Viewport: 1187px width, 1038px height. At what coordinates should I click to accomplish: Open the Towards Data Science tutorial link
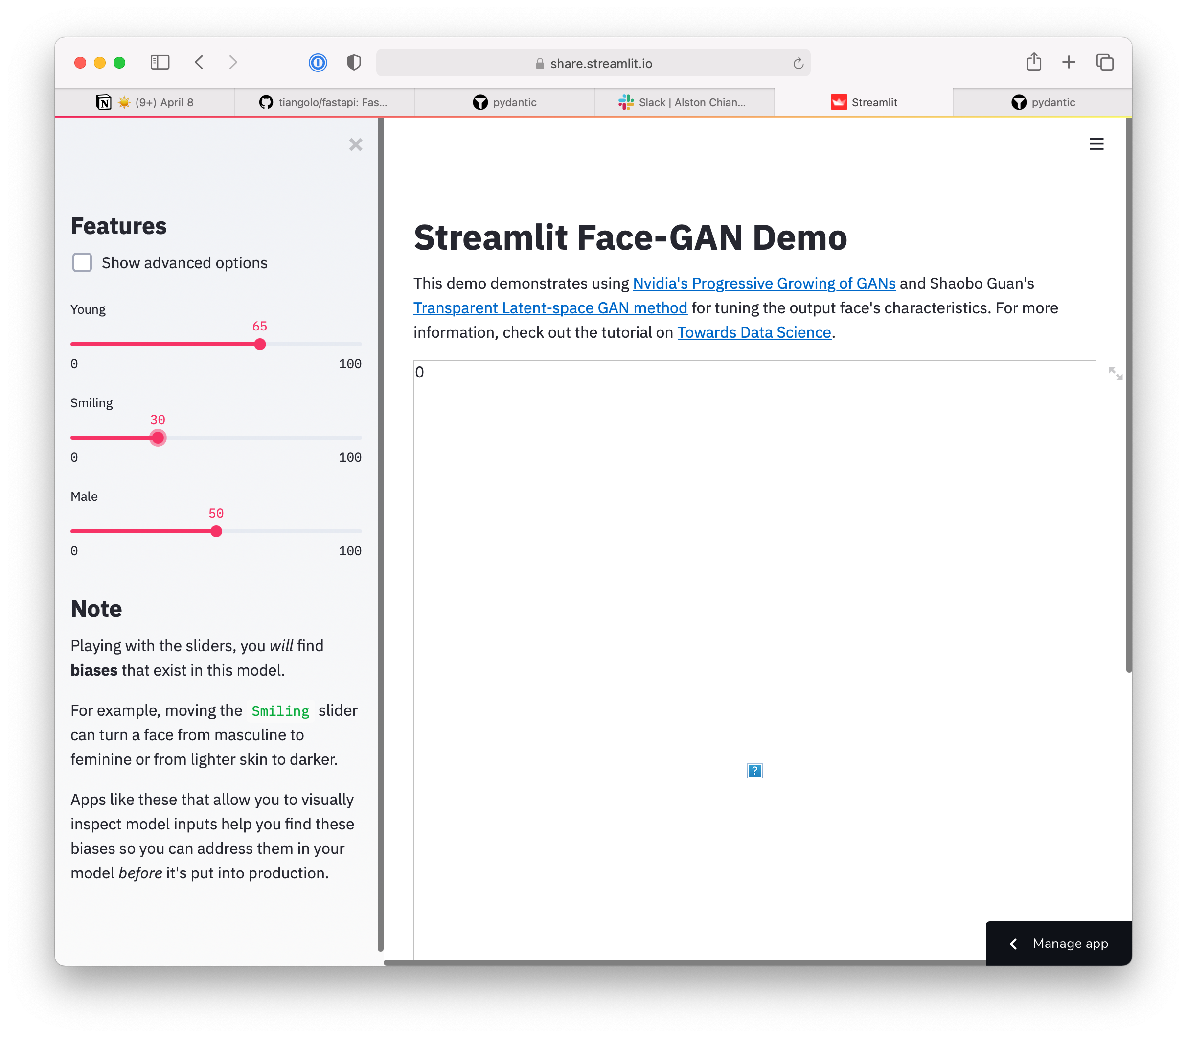coord(753,332)
